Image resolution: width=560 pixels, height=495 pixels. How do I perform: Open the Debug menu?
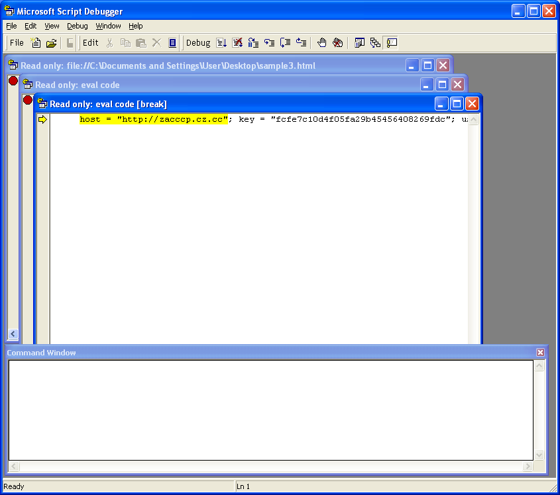77,26
